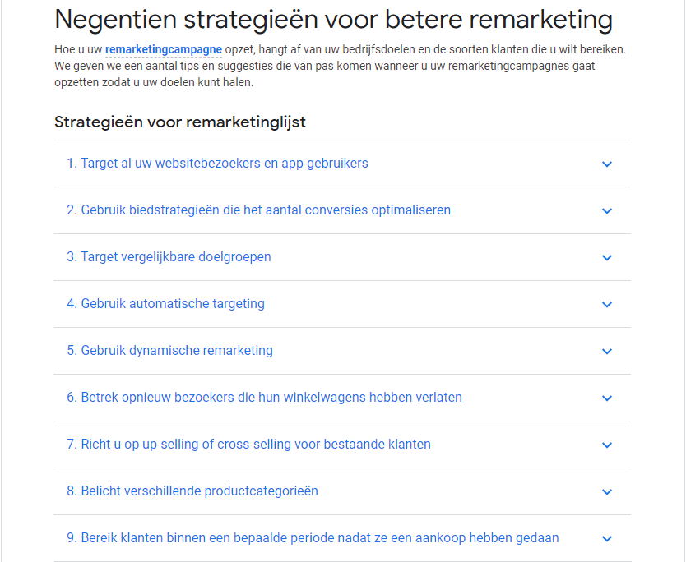Click chevron icon beside 'Gebruik dynamische remarketing'
Viewport: 686px width, 562px height.
(x=607, y=352)
